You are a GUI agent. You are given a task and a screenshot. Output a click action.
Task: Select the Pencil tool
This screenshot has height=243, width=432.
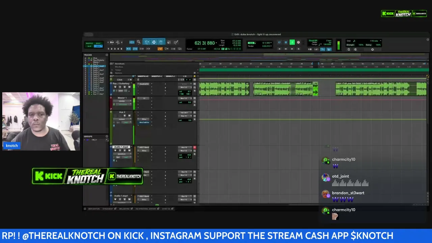[x=175, y=42]
